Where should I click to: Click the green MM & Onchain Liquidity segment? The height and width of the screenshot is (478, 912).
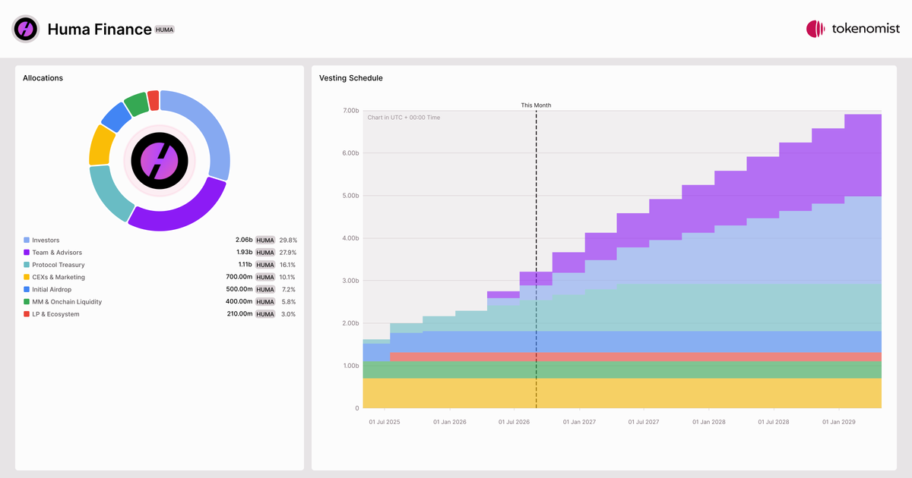click(136, 103)
